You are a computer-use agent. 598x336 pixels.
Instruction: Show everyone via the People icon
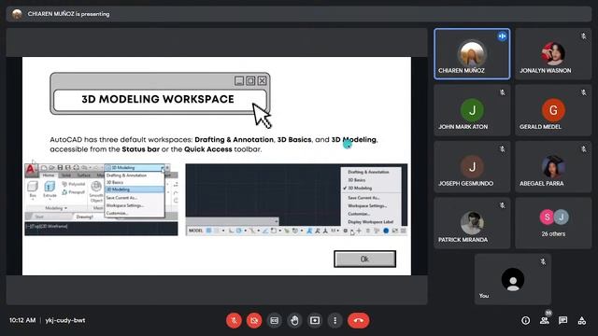tap(545, 321)
